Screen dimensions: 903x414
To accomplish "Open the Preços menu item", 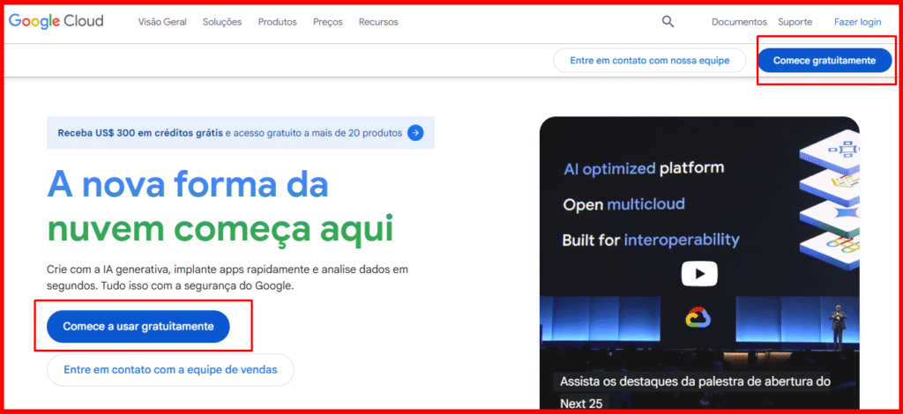I will [x=328, y=22].
